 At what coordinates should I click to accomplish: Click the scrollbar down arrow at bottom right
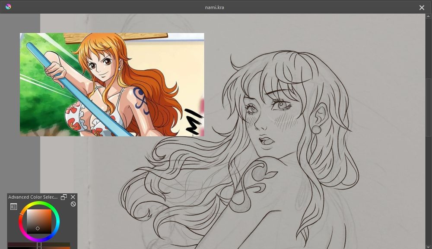point(427,246)
